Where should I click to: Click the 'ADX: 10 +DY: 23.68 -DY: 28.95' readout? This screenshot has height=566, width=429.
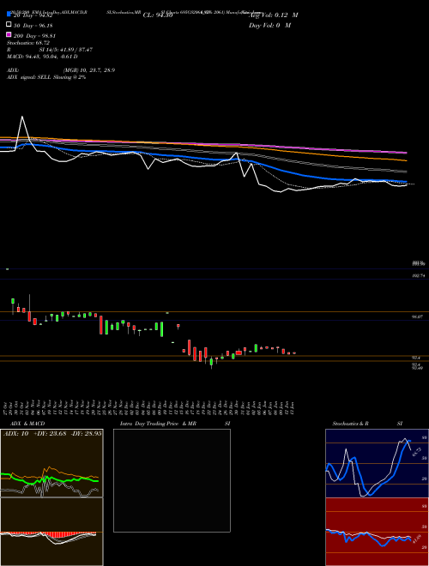click(52, 433)
